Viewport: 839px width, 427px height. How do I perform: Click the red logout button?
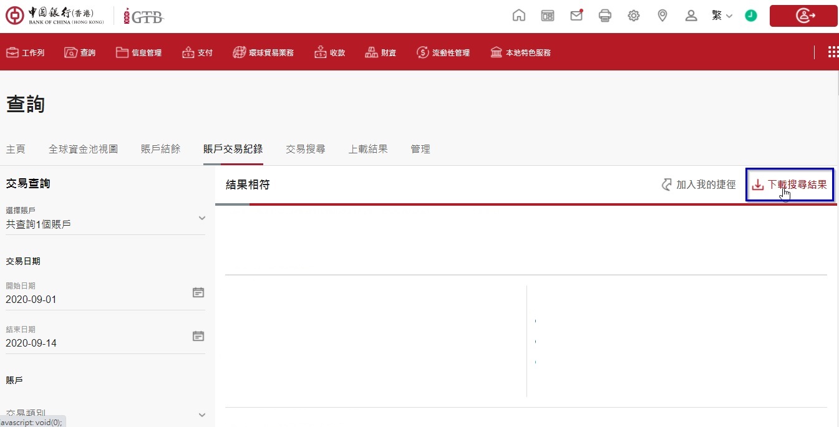point(803,16)
